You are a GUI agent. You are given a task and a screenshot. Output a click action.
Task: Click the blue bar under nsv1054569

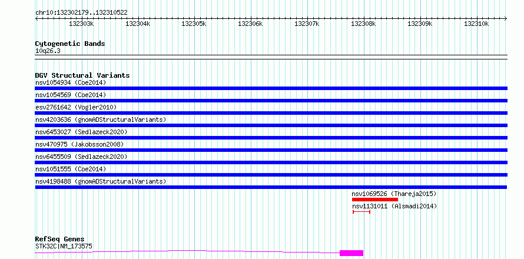pos(271,101)
